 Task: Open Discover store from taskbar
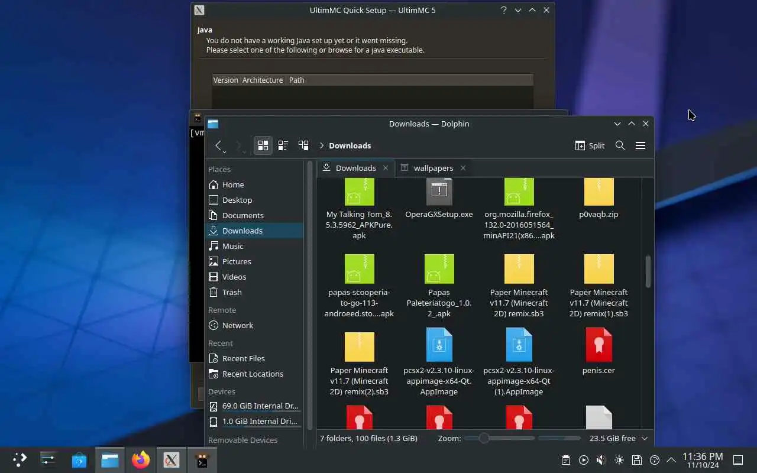click(x=79, y=460)
